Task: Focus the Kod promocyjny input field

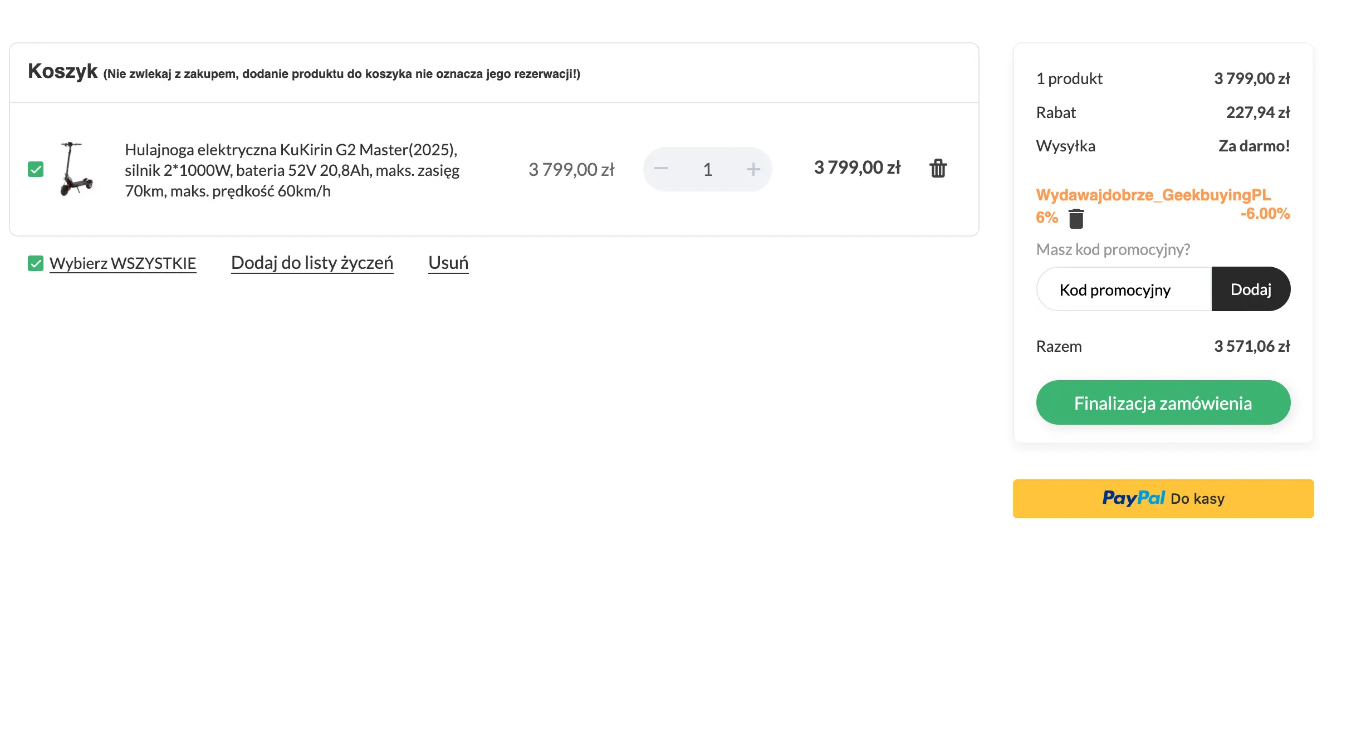Action: (x=1124, y=289)
